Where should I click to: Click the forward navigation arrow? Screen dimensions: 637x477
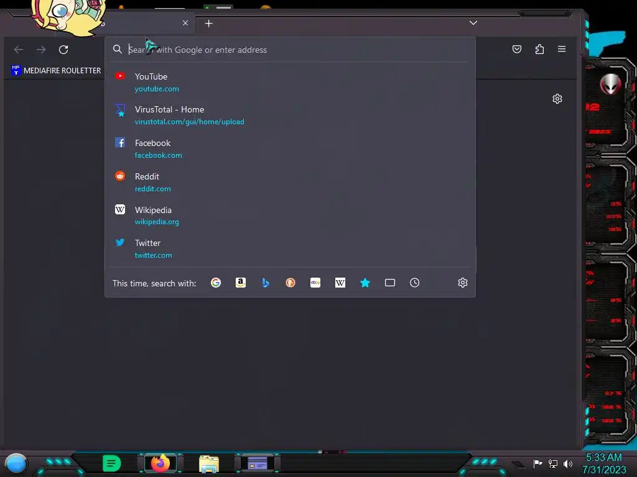click(41, 50)
